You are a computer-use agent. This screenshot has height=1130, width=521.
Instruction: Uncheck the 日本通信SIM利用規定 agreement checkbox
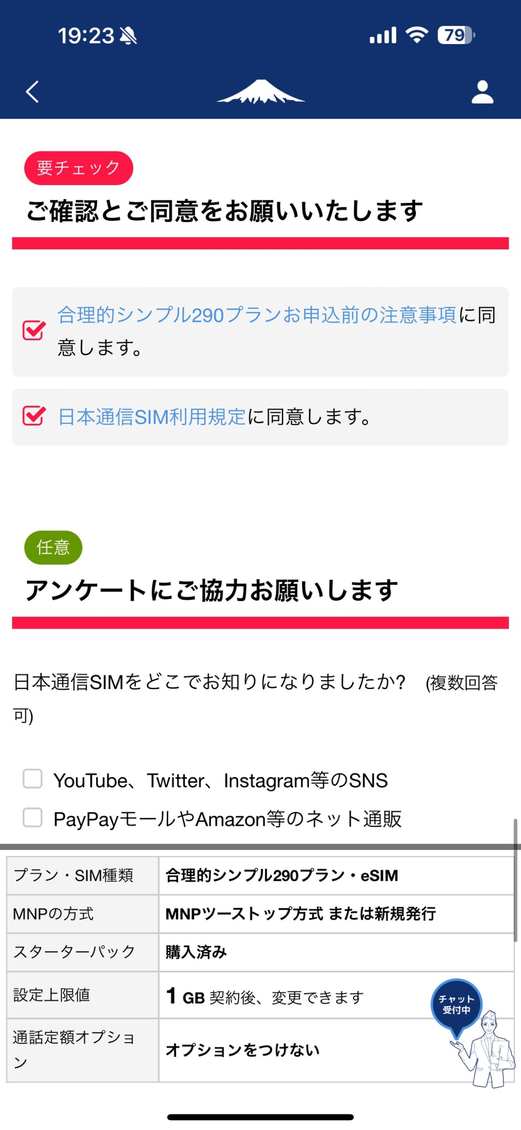(34, 416)
